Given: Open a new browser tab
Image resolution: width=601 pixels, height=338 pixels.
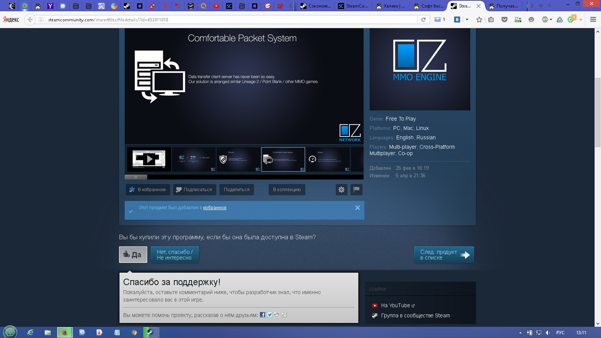Looking at the screenshot, I should [541, 6].
